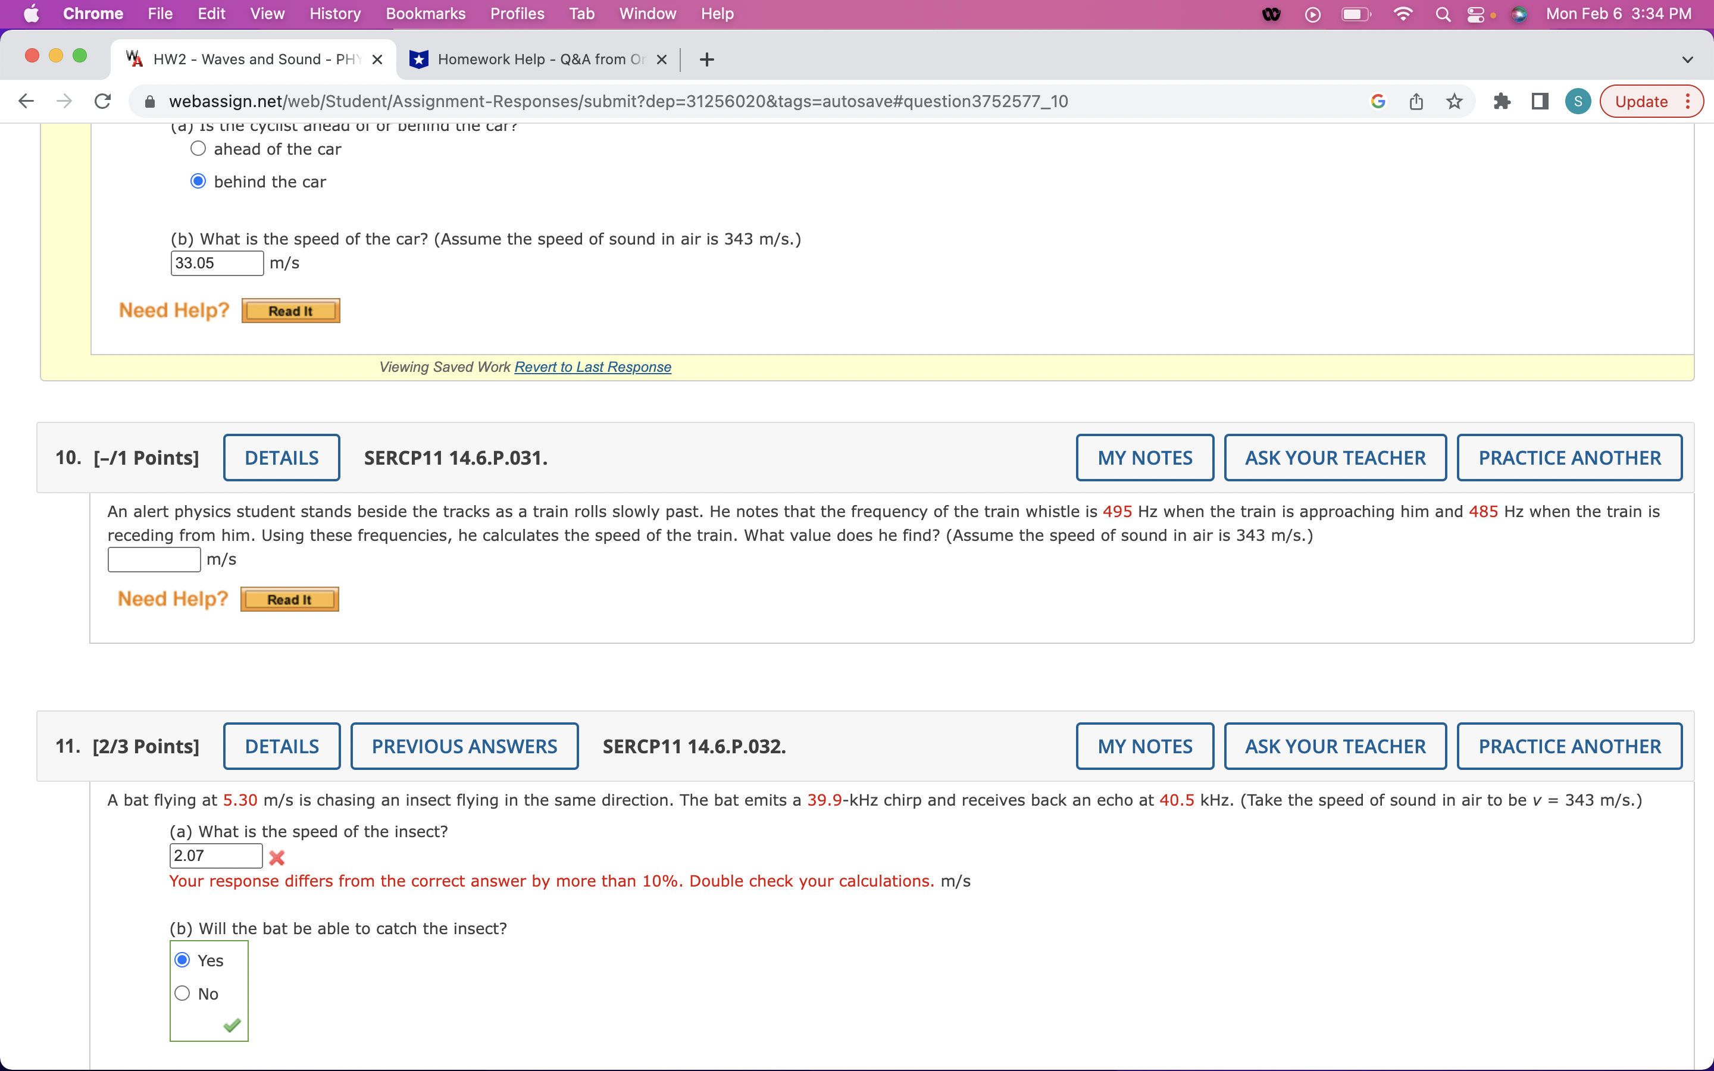The width and height of the screenshot is (1714, 1071).
Task: Open the Bookmarks menu in menu bar
Action: (x=425, y=14)
